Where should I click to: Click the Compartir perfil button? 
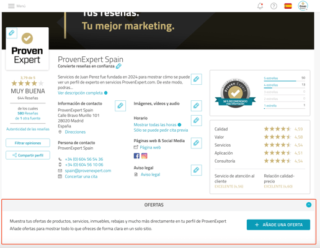(28, 155)
